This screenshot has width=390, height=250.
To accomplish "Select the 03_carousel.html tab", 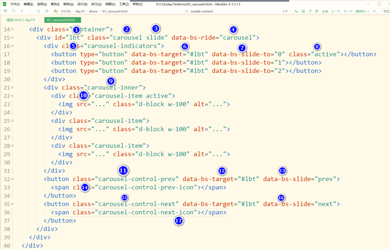I will (63, 20).
